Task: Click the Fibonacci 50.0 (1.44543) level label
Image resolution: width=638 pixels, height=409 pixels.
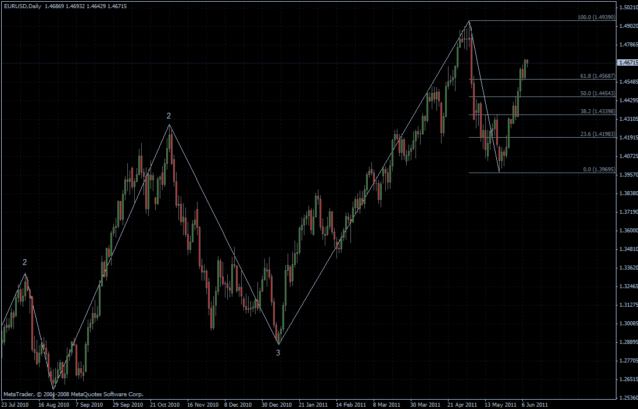Action: [x=598, y=94]
